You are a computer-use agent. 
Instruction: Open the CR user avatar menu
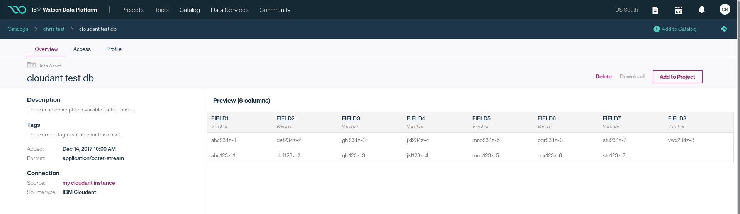point(725,10)
